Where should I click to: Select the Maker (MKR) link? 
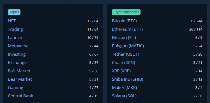tap(124, 88)
